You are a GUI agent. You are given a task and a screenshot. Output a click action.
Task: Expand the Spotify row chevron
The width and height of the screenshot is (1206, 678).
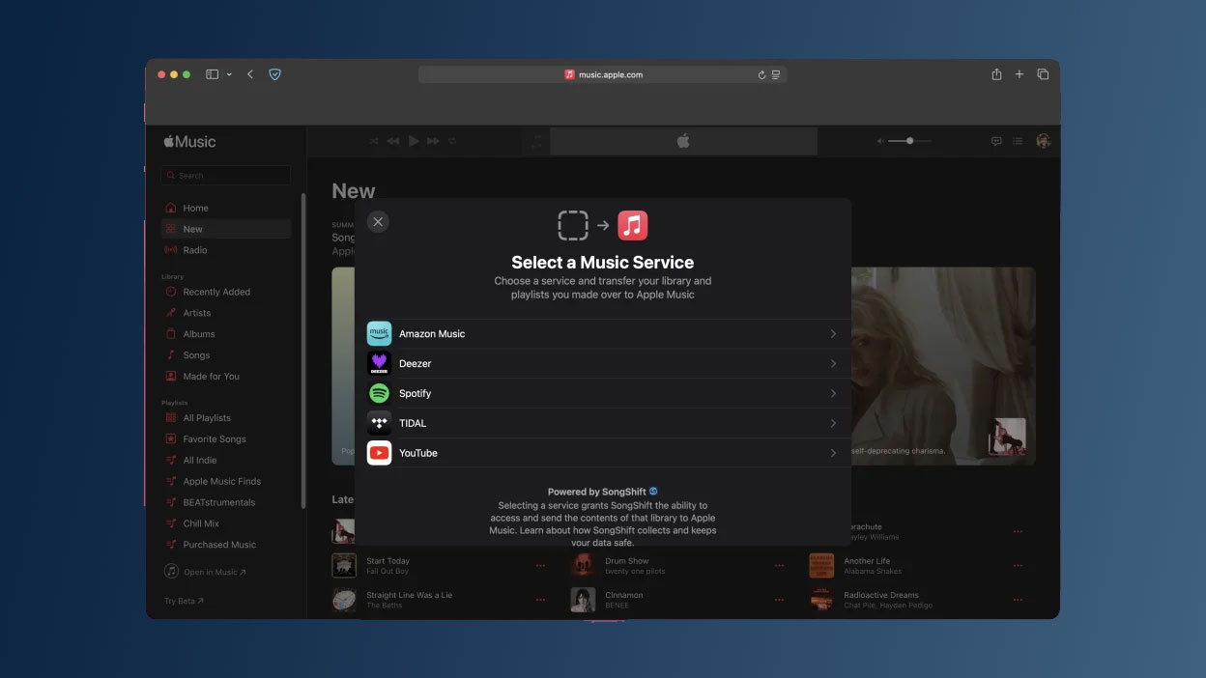point(833,393)
